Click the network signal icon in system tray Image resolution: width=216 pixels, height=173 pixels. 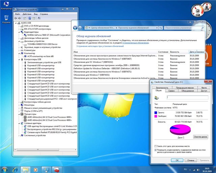tap(194, 170)
